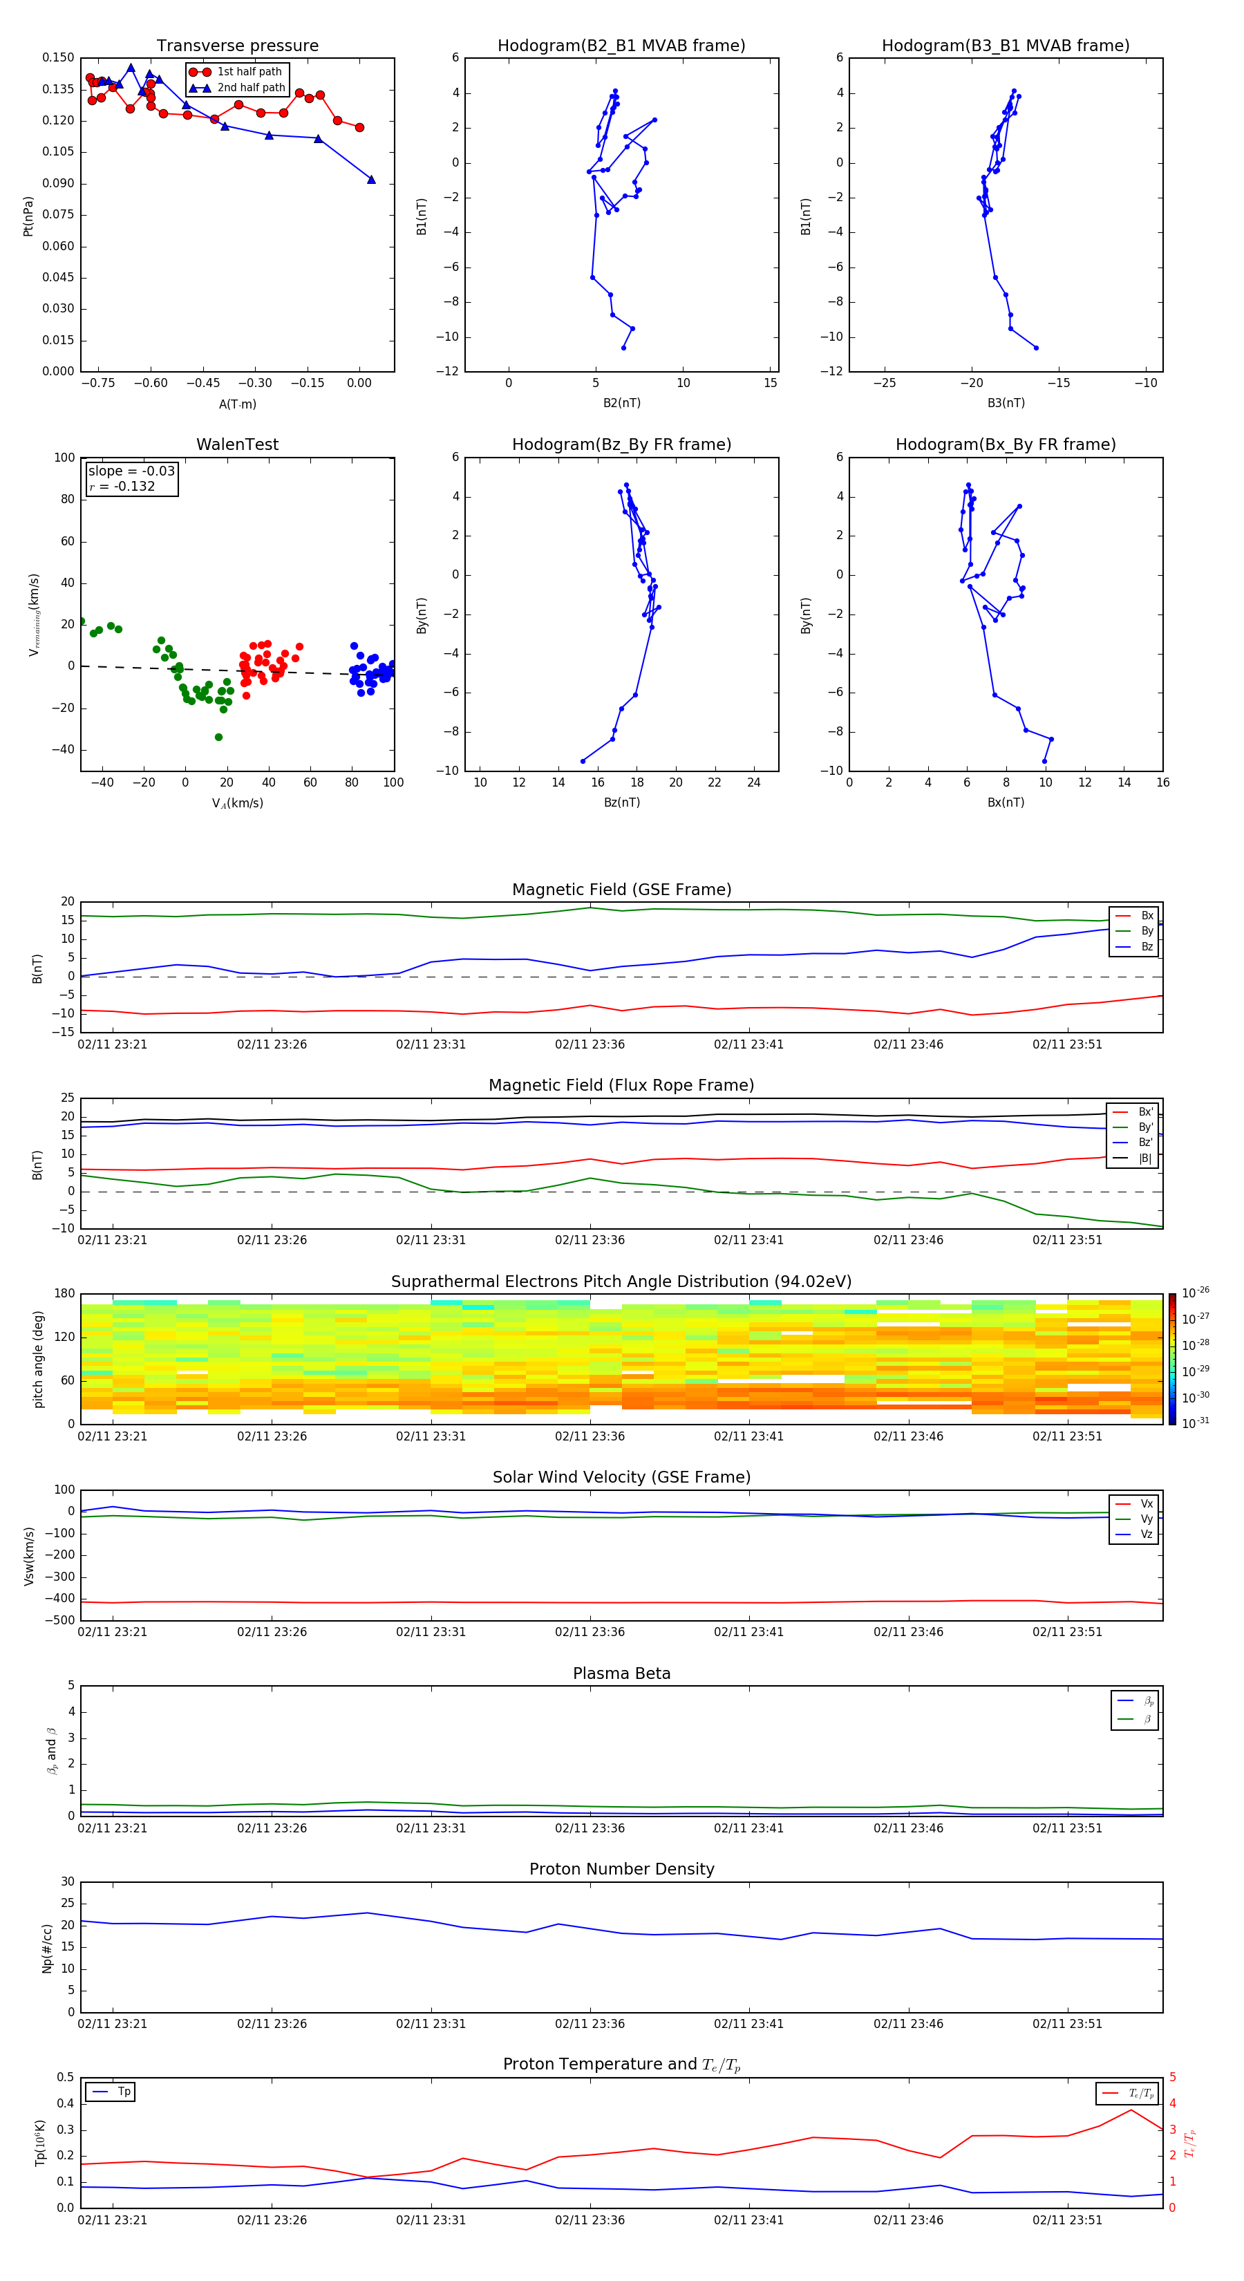The image size is (1244, 2281).
Task: Click the 'Proton Temperature and Te/Tp' title
Action: (621, 2065)
